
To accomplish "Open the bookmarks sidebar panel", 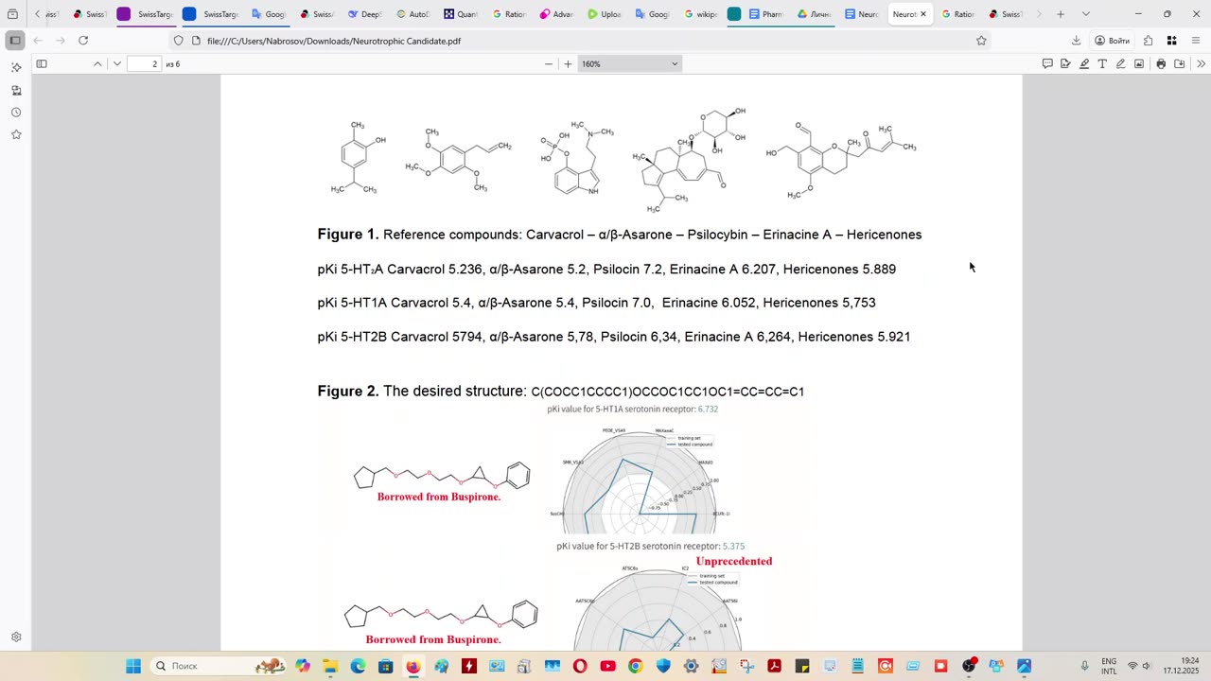I will coord(16,134).
